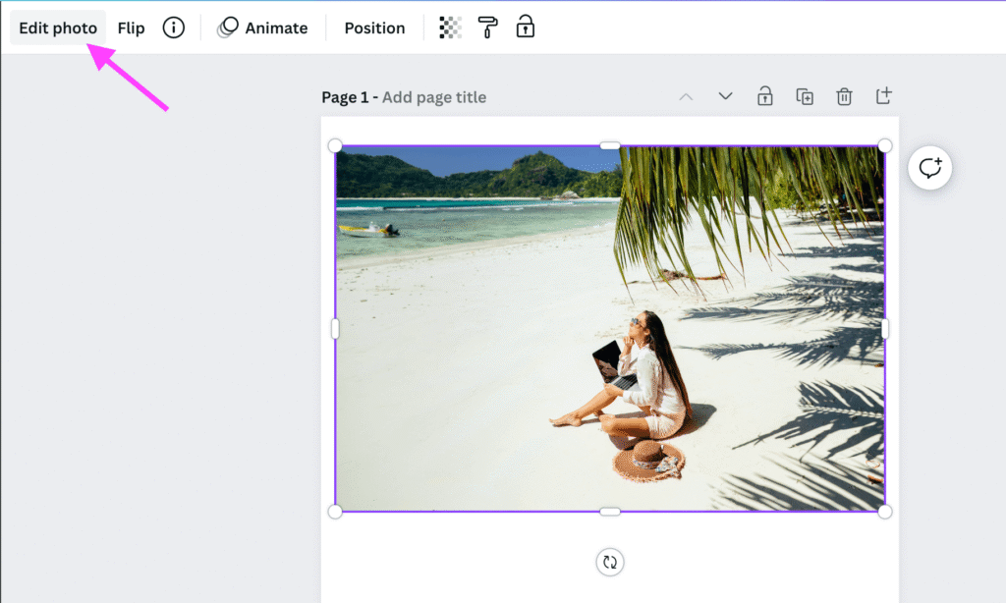Open the transparency checkerboard control

click(x=450, y=27)
